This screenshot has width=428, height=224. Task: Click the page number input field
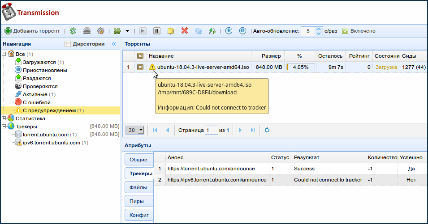point(211,130)
